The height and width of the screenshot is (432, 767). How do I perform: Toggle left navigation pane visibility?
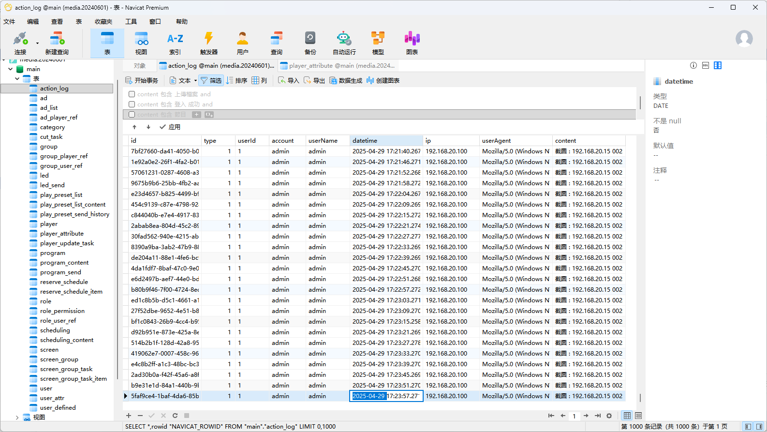point(748,426)
